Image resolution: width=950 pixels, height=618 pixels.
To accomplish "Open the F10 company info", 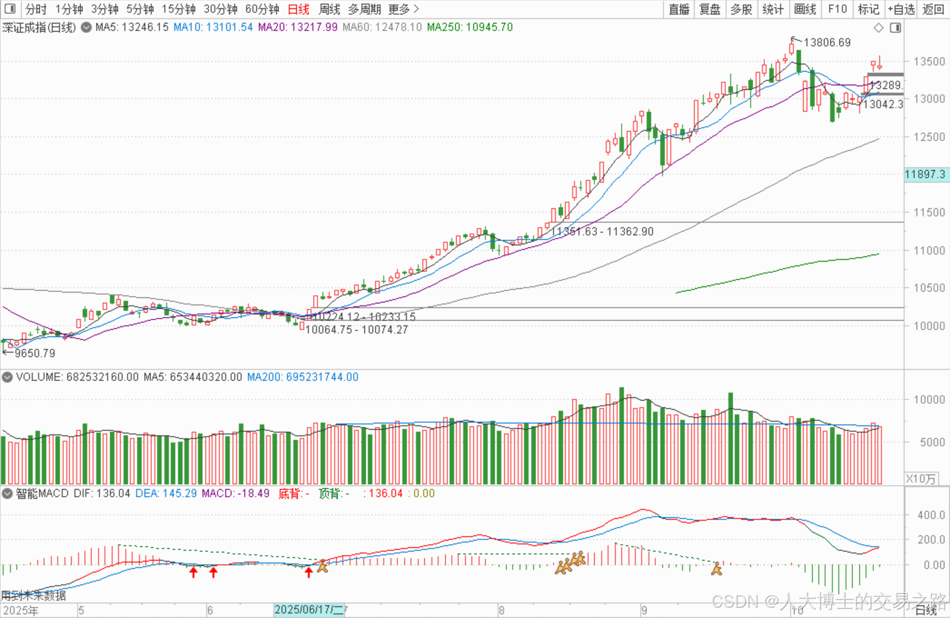I will [837, 9].
